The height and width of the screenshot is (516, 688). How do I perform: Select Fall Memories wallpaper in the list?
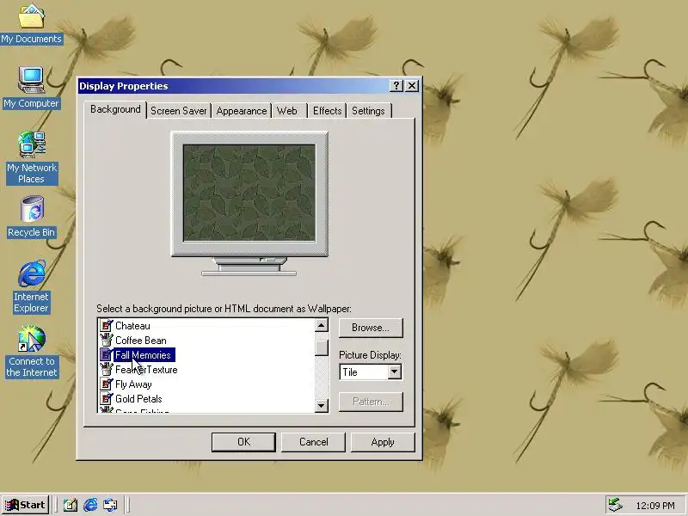[144, 354]
